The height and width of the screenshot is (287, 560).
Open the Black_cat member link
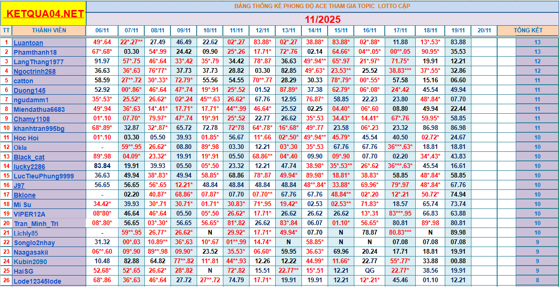[29, 157]
